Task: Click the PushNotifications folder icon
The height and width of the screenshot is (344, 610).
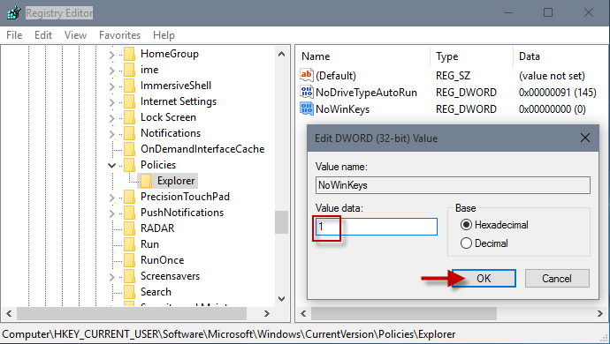Action: [x=129, y=213]
